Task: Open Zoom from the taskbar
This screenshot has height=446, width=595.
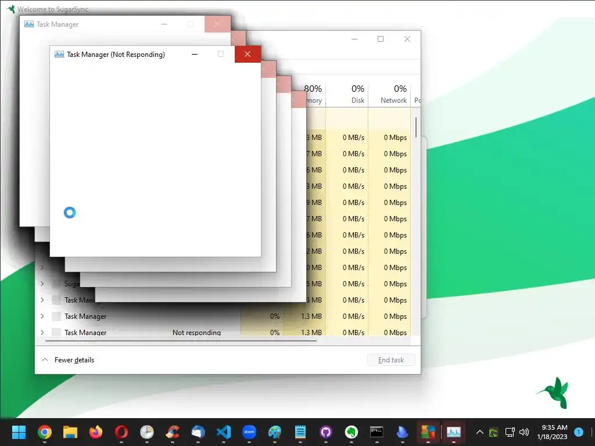Action: coord(249,432)
